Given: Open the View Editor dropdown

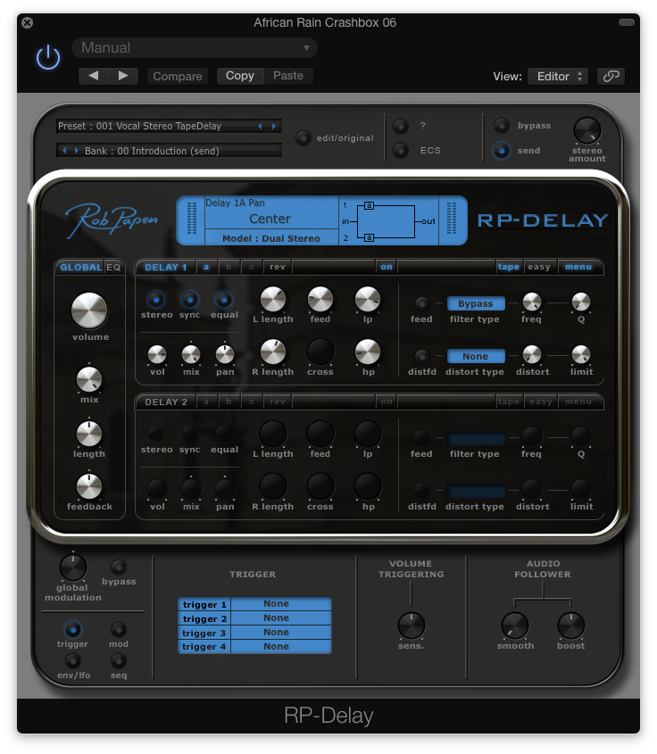Looking at the screenshot, I should 558,76.
